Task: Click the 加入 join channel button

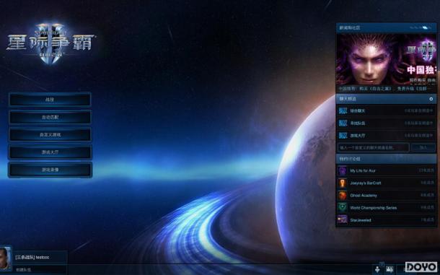Action: point(423,147)
